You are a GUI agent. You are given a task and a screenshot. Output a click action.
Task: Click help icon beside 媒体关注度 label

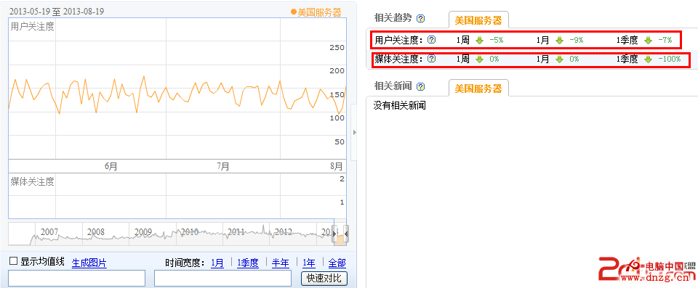(x=431, y=59)
